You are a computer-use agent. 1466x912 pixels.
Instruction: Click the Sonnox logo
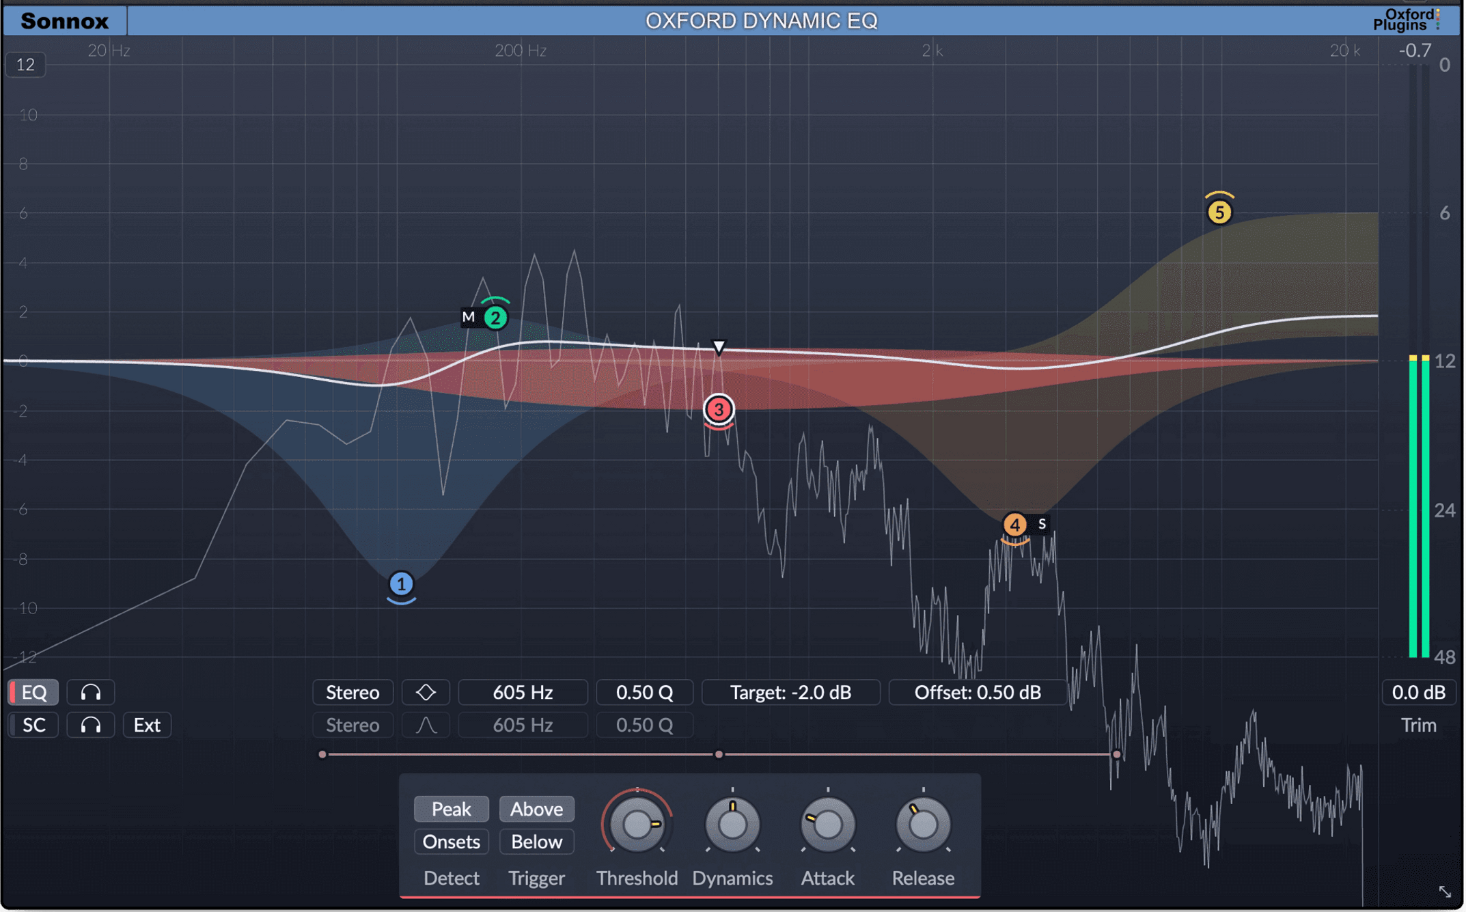click(65, 21)
